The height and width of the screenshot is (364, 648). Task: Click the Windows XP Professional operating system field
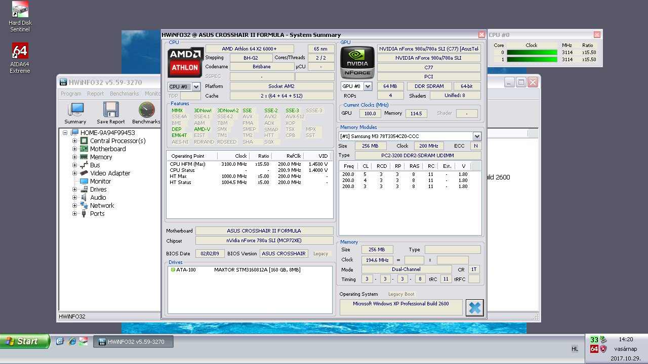point(401,307)
